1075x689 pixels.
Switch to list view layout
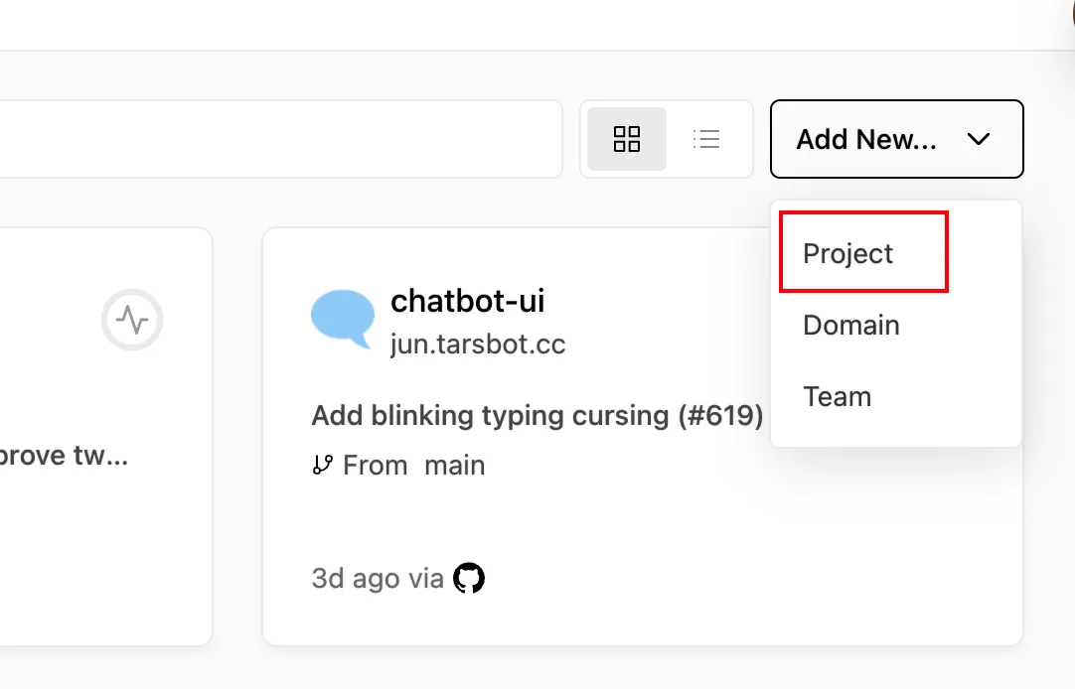tap(706, 139)
